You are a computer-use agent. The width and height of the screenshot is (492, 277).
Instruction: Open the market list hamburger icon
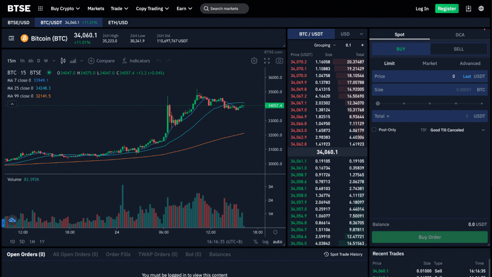(12, 38)
